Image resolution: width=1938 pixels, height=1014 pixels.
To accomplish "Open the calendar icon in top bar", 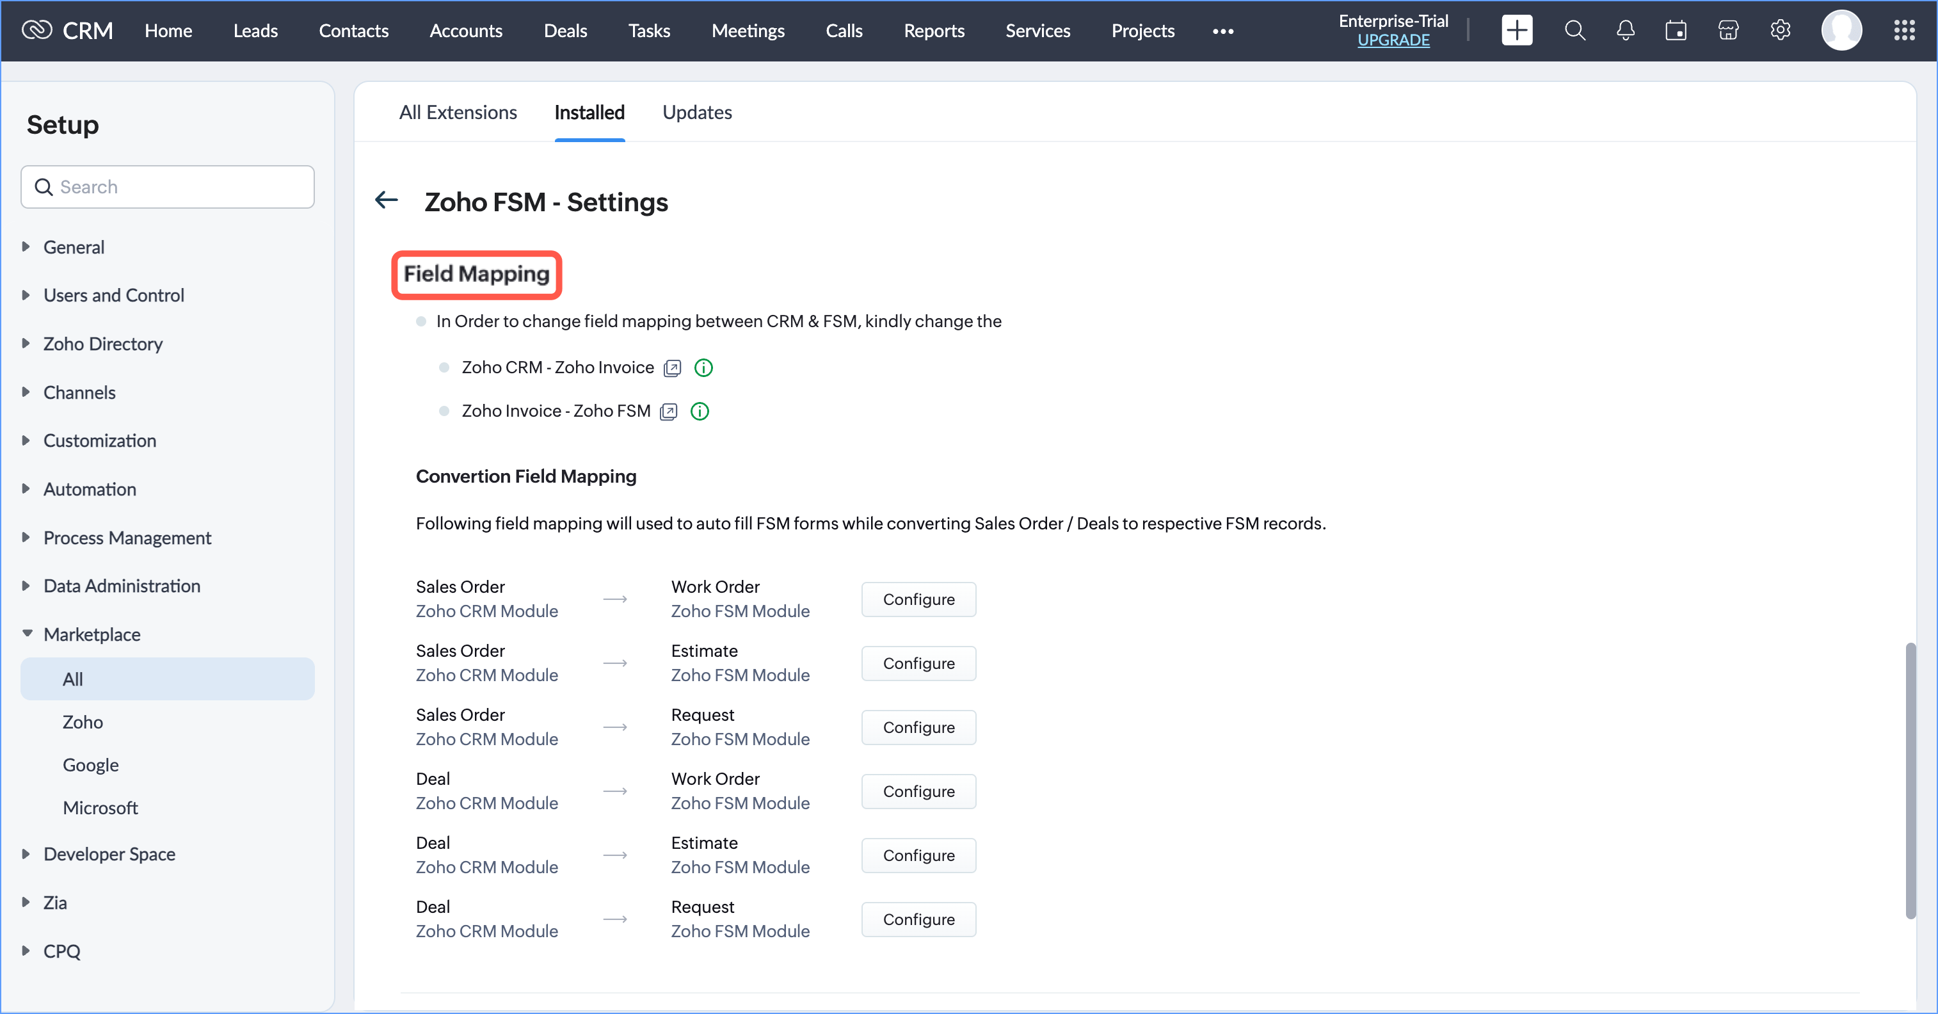I will pyautogui.click(x=1676, y=31).
